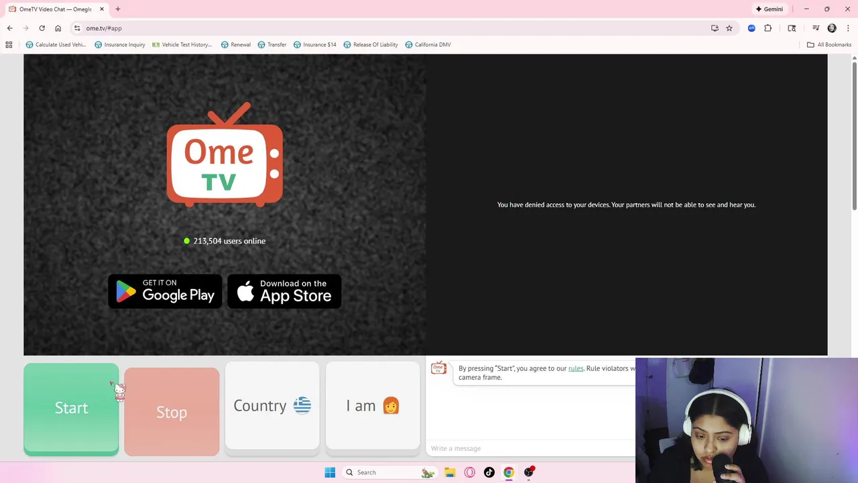Open the All Bookmarks folder
The image size is (858, 483).
pyautogui.click(x=829, y=45)
